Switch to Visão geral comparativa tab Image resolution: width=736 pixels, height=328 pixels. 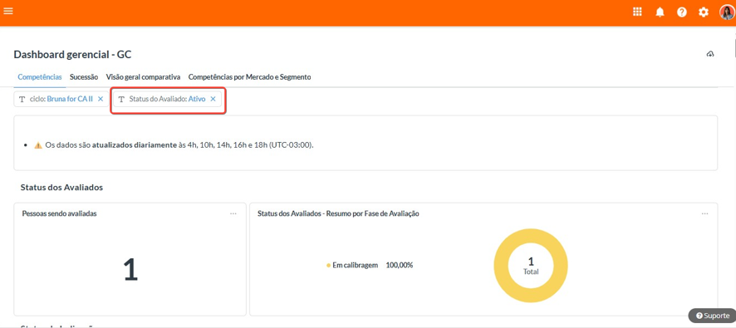tap(143, 77)
